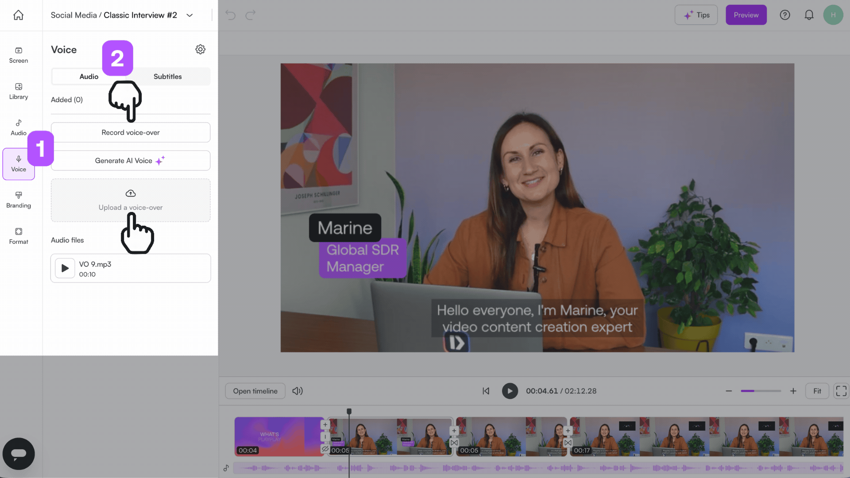850x478 pixels.
Task: Select the purple intro clip 00:04
Action: pyautogui.click(x=279, y=436)
